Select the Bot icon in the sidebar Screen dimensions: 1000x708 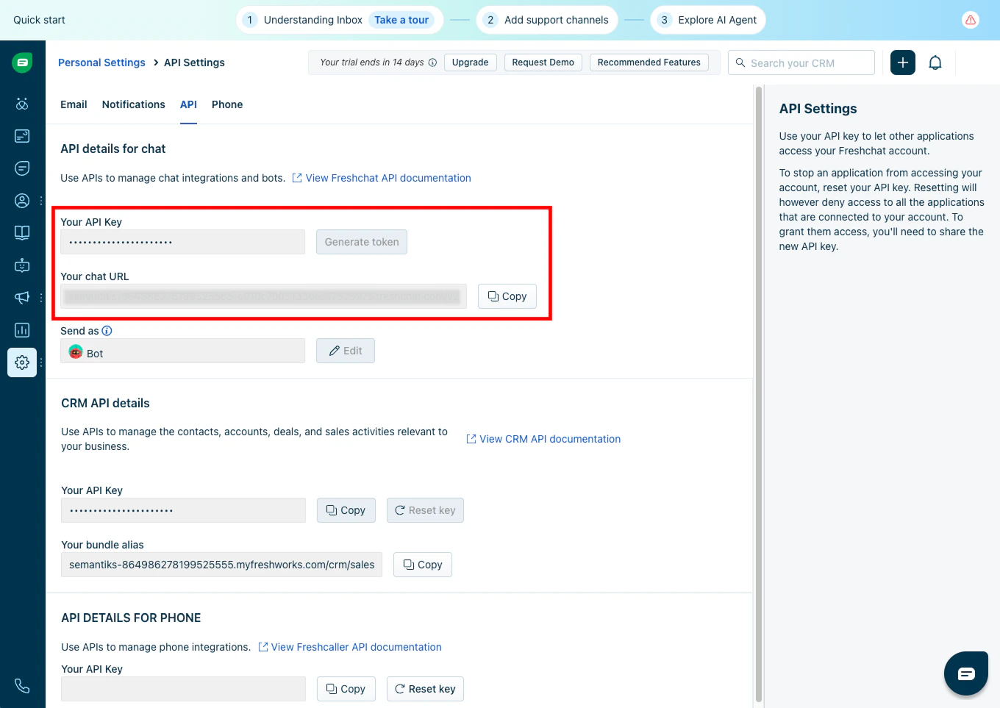pyautogui.click(x=22, y=265)
